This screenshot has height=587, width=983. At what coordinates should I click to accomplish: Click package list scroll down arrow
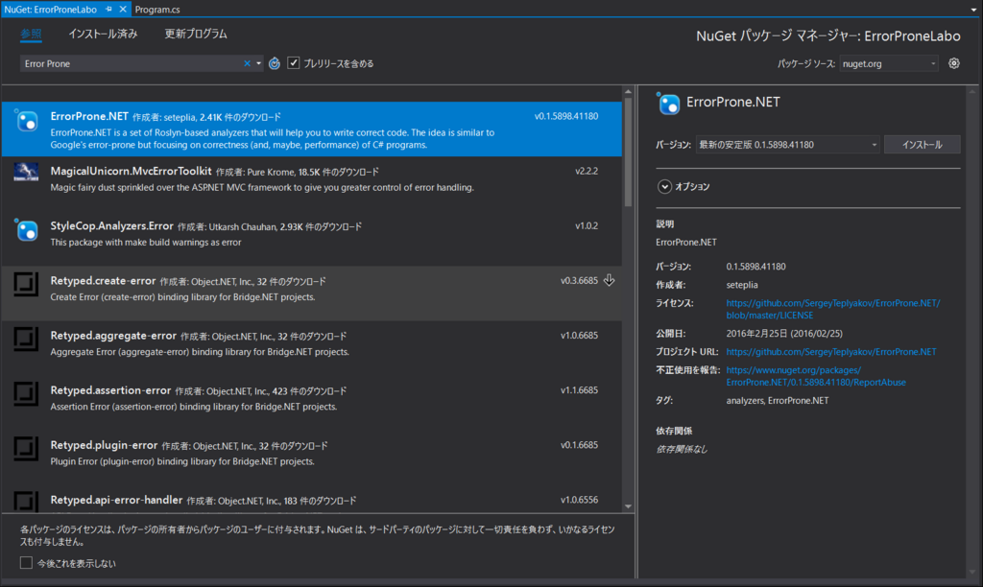628,506
